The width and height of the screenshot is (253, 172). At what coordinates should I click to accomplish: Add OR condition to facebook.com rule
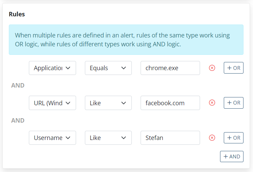(x=233, y=103)
